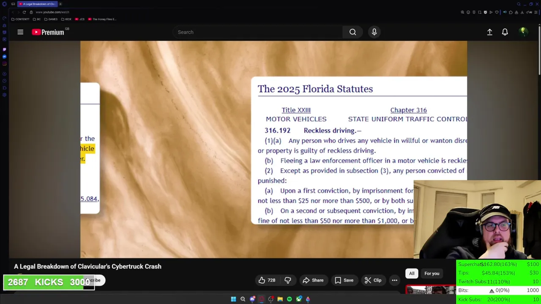Open history clock in Opera sidebar
Viewport: 541px width, 304px height.
[4, 81]
